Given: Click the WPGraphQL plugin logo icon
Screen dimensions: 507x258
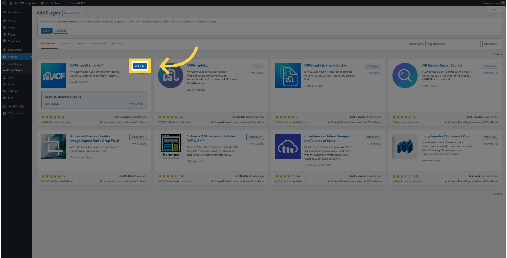Looking at the screenshot, I should 171,76.
